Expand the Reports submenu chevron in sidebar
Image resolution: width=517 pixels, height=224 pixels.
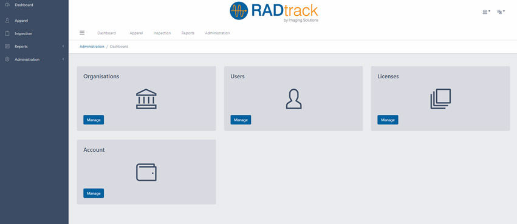(x=63, y=47)
